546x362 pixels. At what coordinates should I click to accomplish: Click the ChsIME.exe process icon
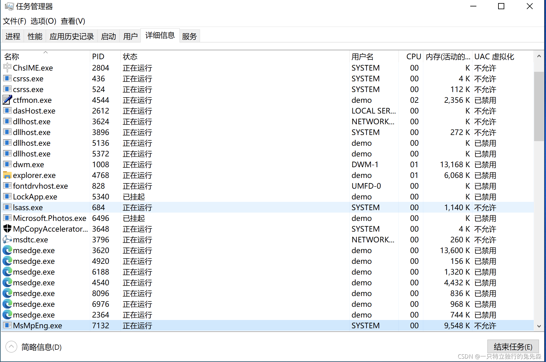7,67
